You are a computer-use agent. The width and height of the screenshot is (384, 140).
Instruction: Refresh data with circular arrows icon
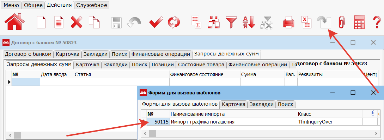(x=174, y=22)
